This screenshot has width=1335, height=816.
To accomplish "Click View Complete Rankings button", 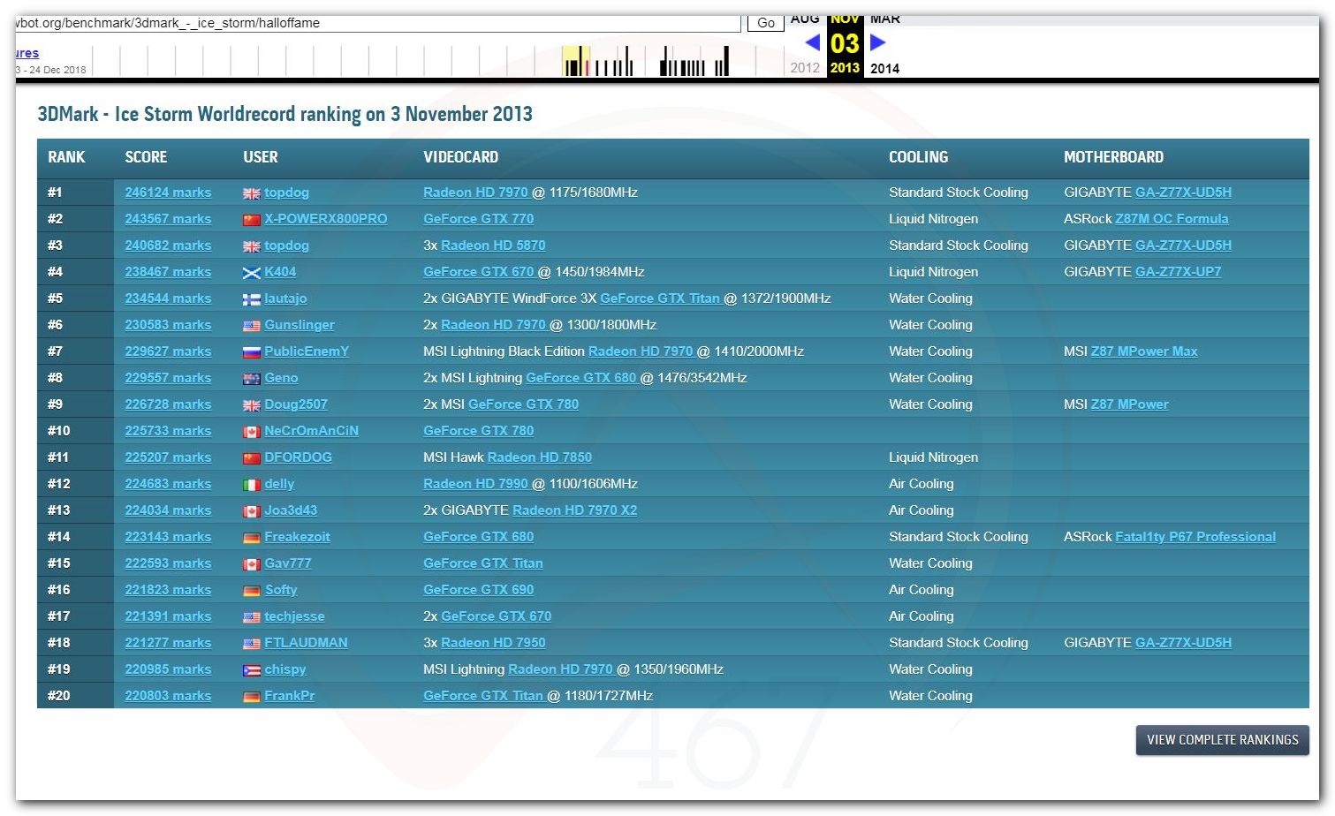I will 1222,740.
